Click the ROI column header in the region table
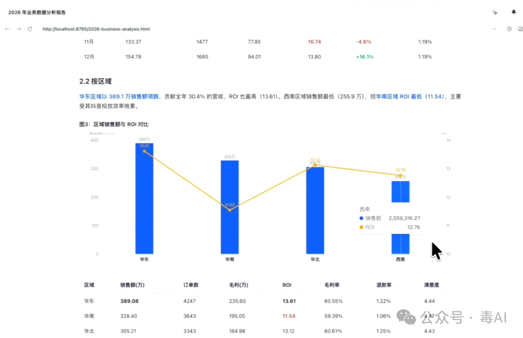Image resolution: width=523 pixels, height=338 pixels. tap(287, 285)
